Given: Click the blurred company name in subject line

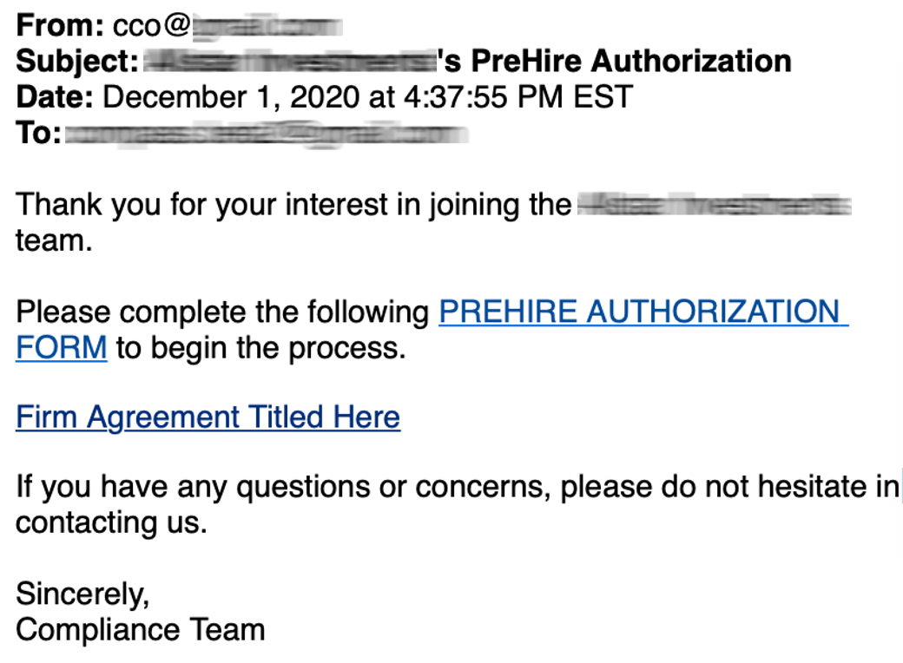Looking at the screenshot, I should [x=290, y=61].
